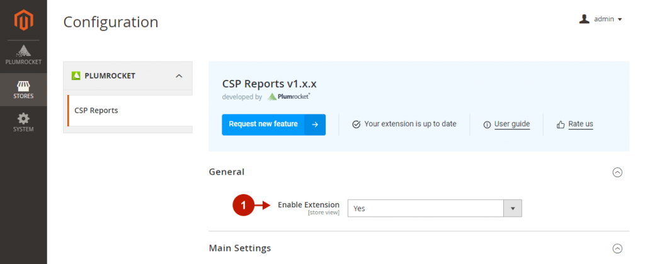This screenshot has height=264, width=645.
Task: Select the CSP Reports tab
Action: pyautogui.click(x=96, y=111)
